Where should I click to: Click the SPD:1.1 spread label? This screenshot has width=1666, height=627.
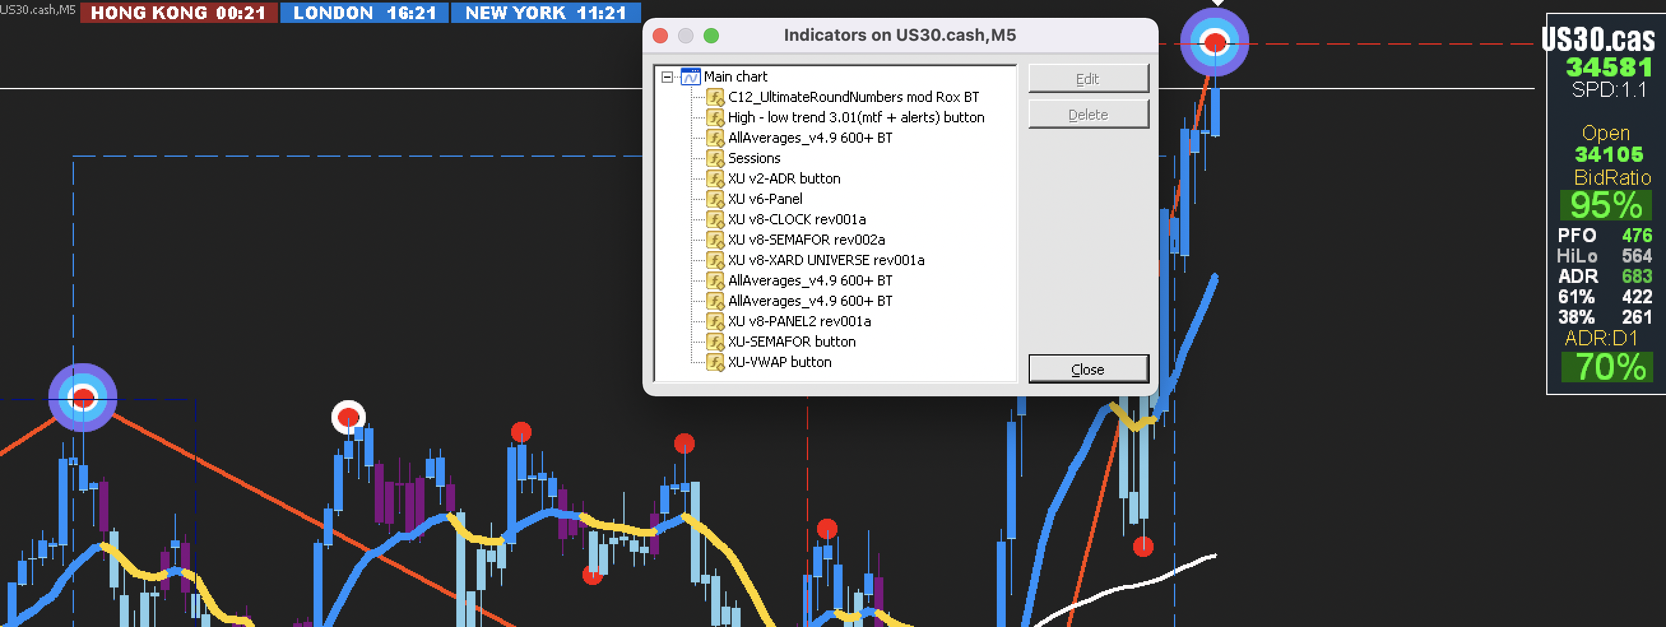coord(1609,90)
